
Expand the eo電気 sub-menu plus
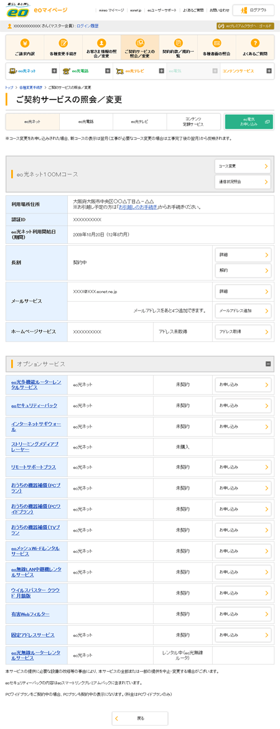pyautogui.click(x=215, y=71)
